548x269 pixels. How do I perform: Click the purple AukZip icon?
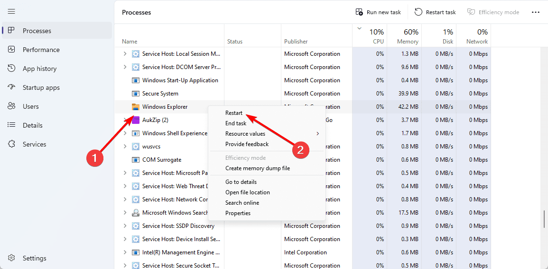tap(135, 120)
